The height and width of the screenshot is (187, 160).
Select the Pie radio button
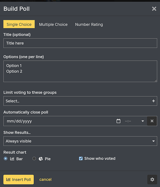(34, 159)
